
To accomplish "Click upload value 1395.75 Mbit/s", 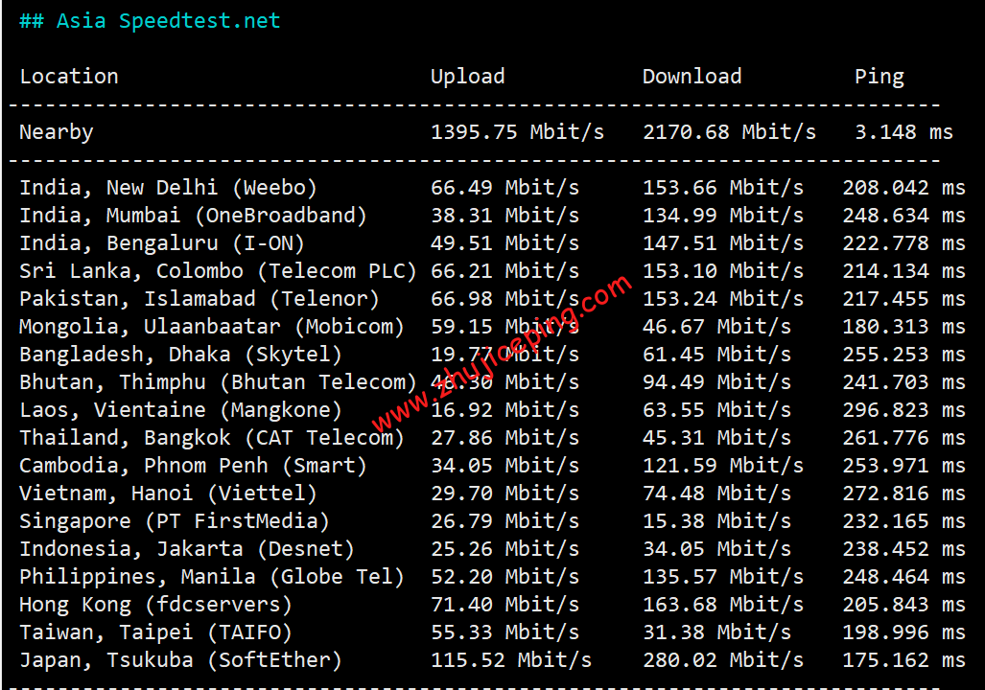I will [x=518, y=132].
